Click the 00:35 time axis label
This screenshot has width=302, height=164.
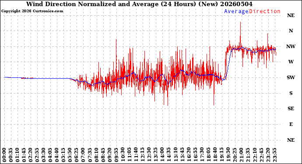coord(11,155)
